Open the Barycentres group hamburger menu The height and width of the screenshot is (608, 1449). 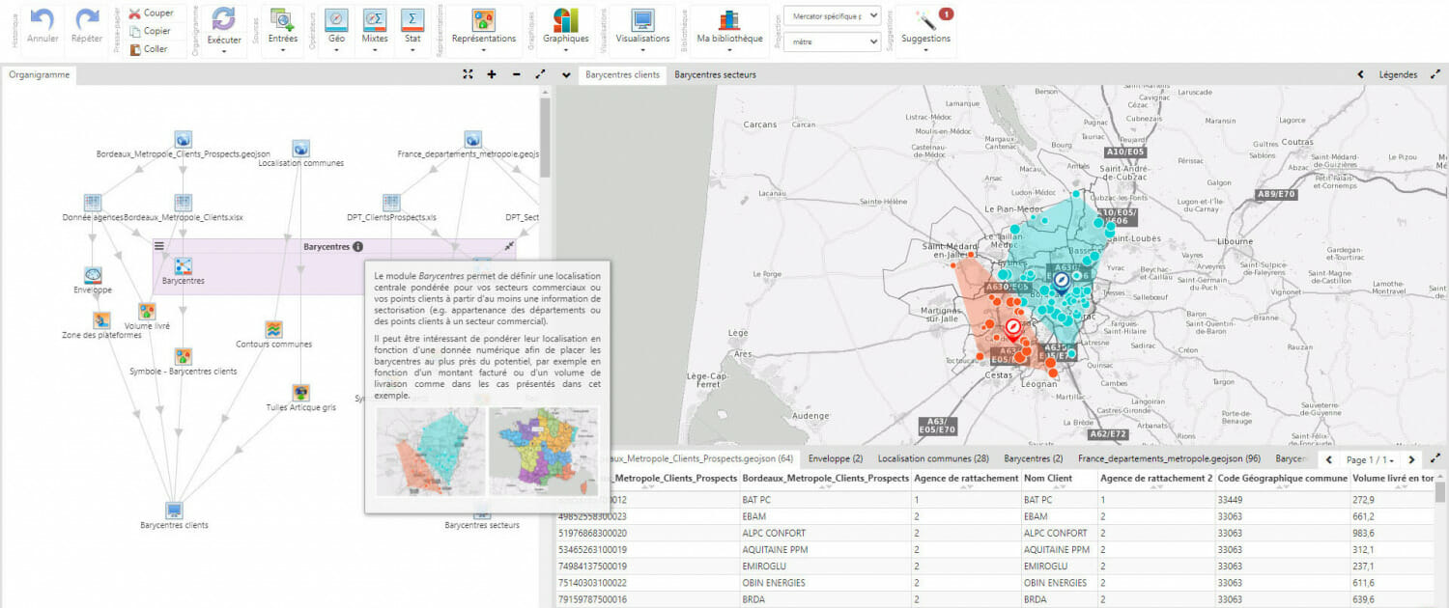(159, 247)
